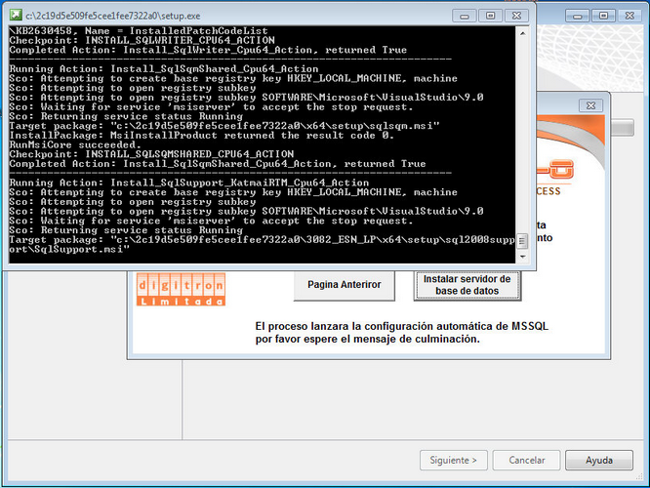Click the Digitron Limitada logo

tap(181, 289)
